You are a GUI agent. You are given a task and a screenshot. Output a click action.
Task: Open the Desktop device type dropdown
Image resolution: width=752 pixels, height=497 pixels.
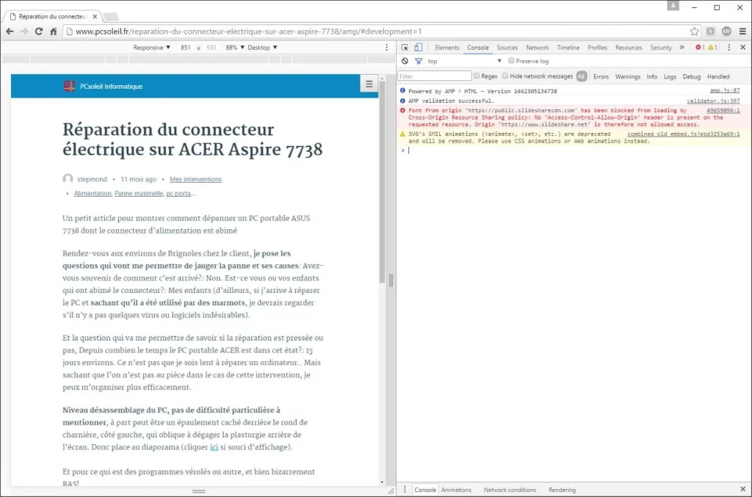(262, 48)
